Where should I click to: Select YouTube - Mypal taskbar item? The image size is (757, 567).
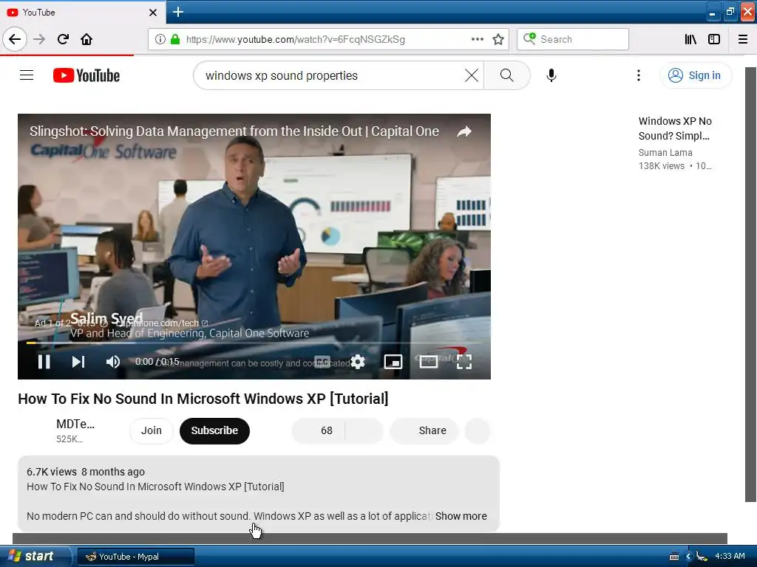click(x=136, y=557)
